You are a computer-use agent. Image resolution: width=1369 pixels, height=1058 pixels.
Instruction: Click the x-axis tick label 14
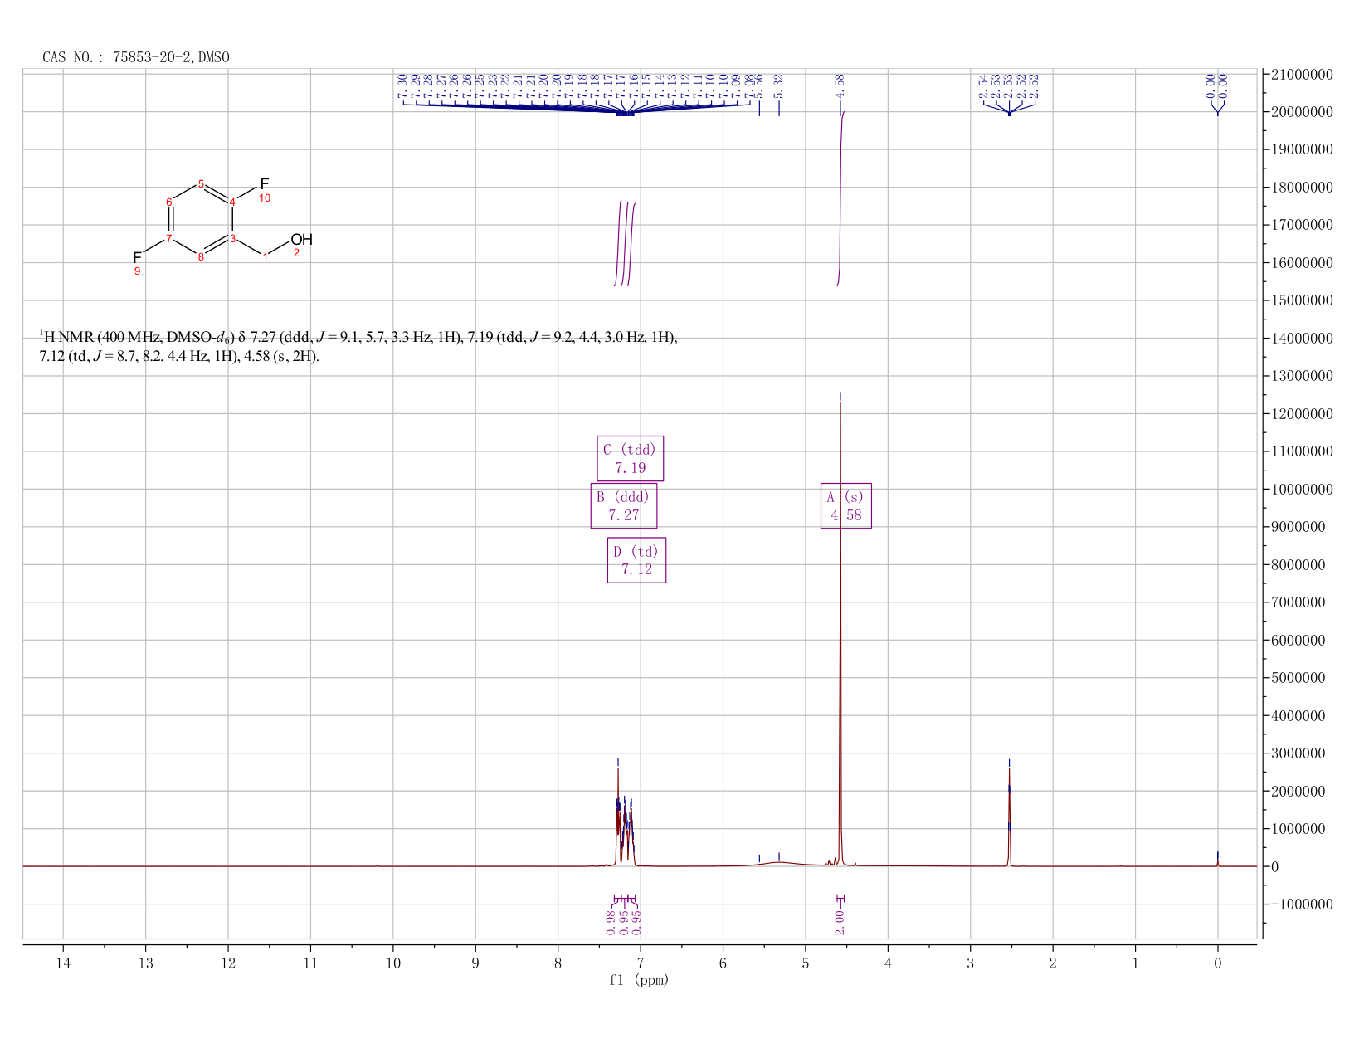tap(63, 963)
